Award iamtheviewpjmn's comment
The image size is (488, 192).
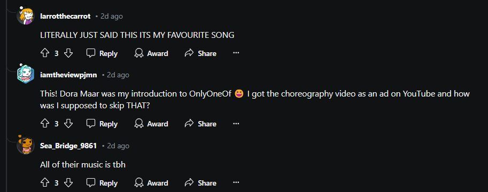coord(151,124)
